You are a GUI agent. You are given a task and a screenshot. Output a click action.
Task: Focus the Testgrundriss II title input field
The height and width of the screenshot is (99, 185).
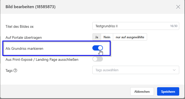(x=136, y=26)
